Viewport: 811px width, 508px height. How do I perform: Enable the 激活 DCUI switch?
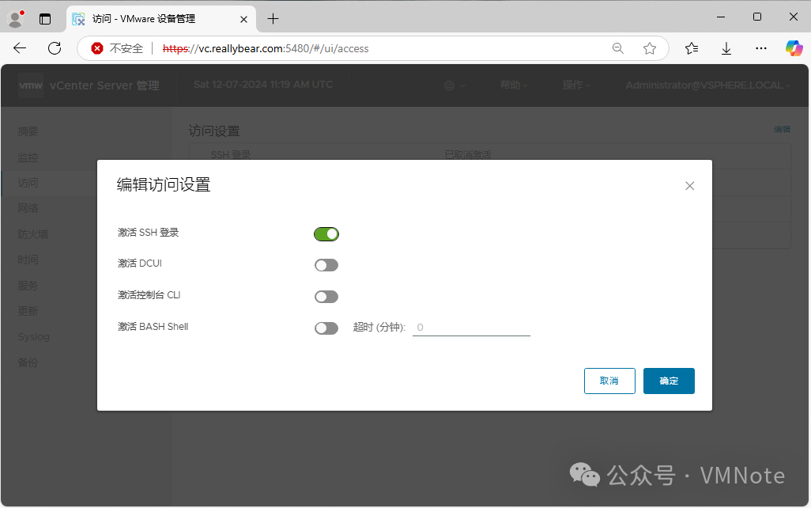tap(326, 265)
